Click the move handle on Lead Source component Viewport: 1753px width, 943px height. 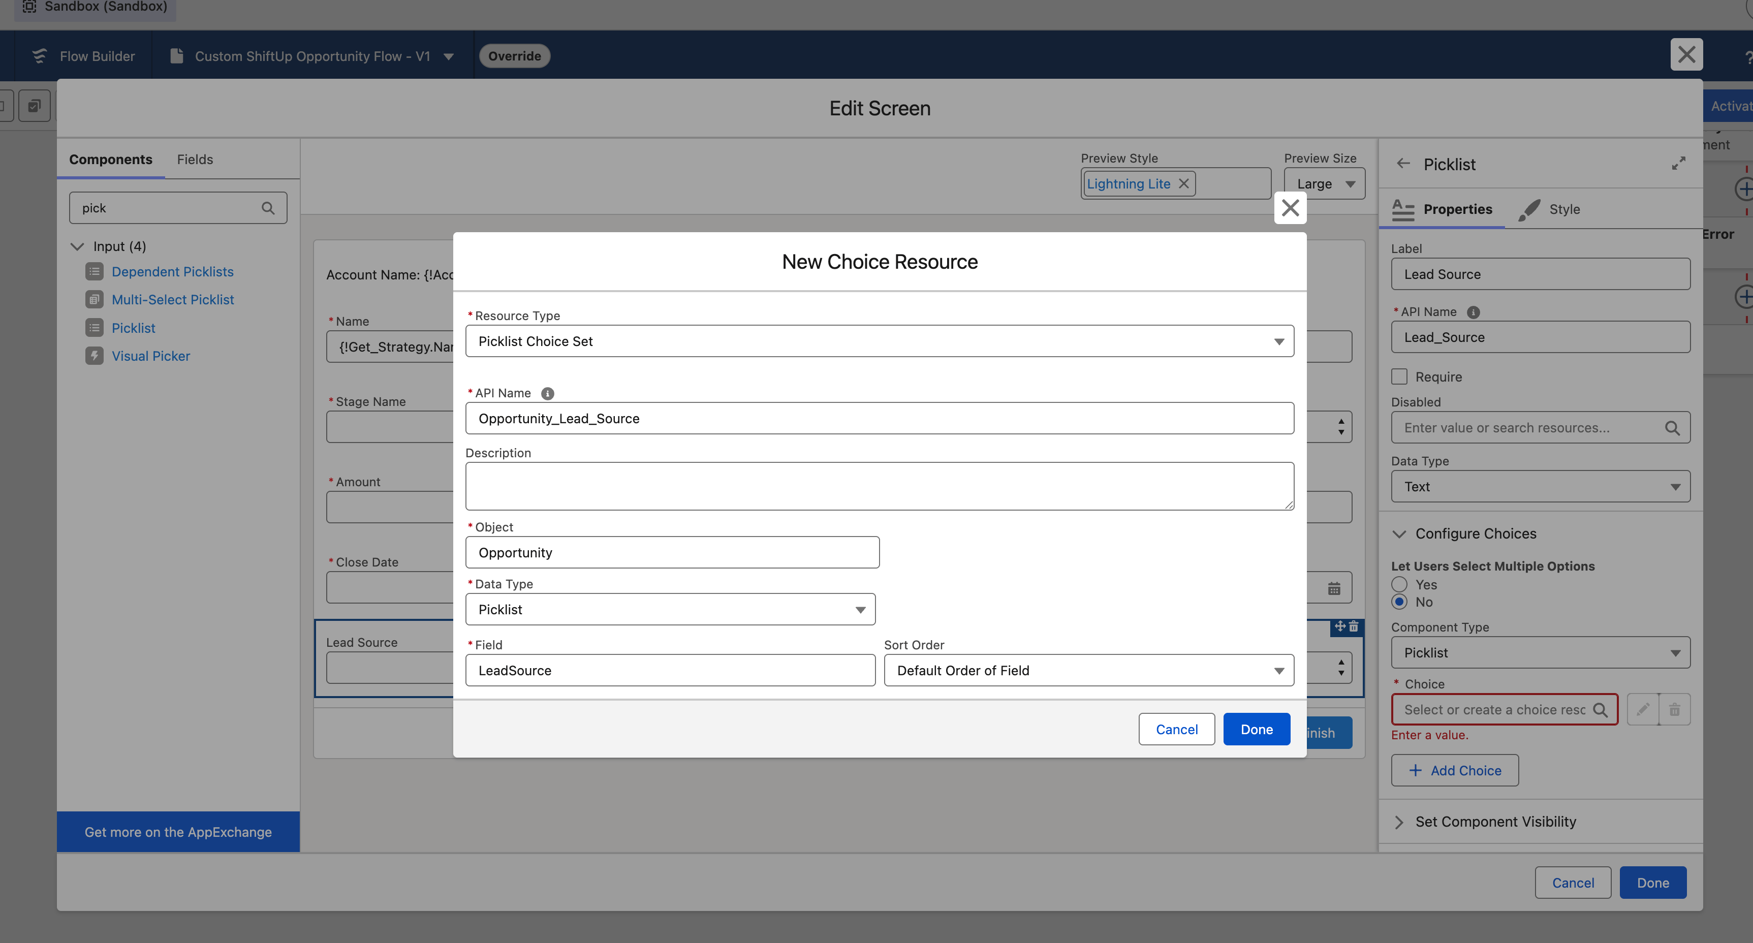coord(1340,626)
